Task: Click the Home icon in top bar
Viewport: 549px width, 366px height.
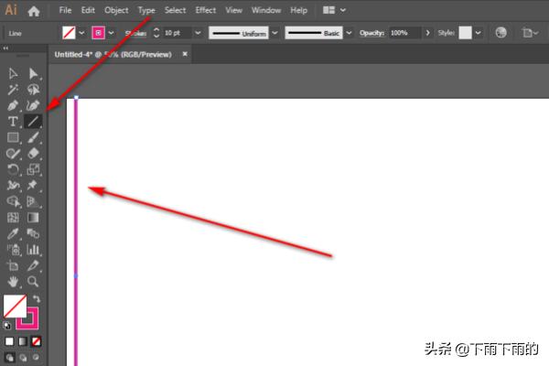Action: [x=34, y=11]
